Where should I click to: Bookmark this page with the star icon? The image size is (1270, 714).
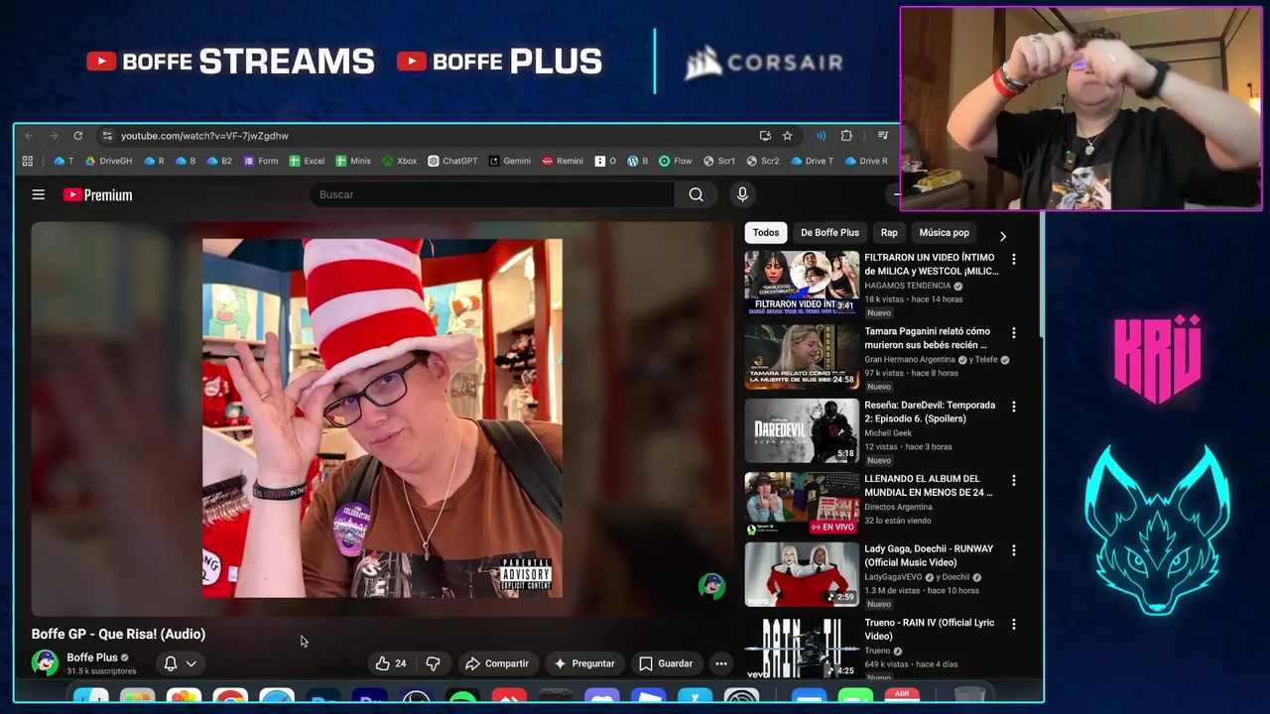pos(787,136)
